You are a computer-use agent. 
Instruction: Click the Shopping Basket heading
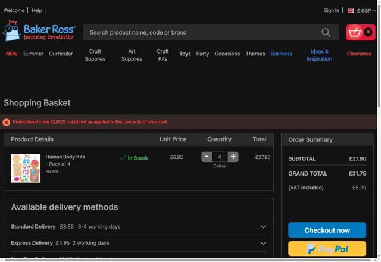(37, 103)
